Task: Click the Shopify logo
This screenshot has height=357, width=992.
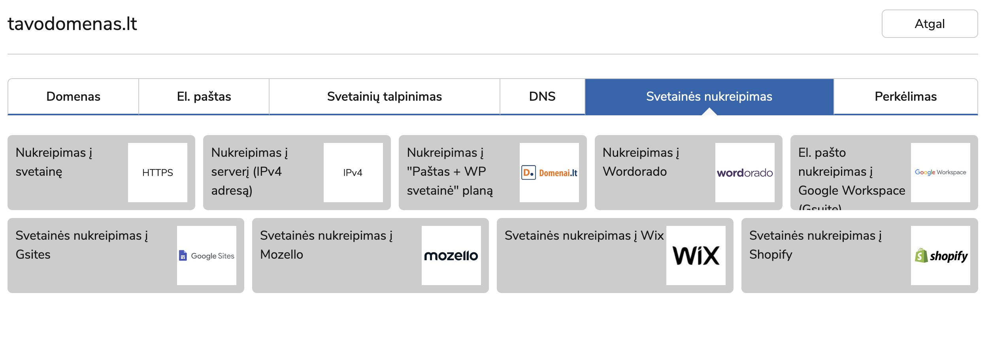Action: click(940, 256)
